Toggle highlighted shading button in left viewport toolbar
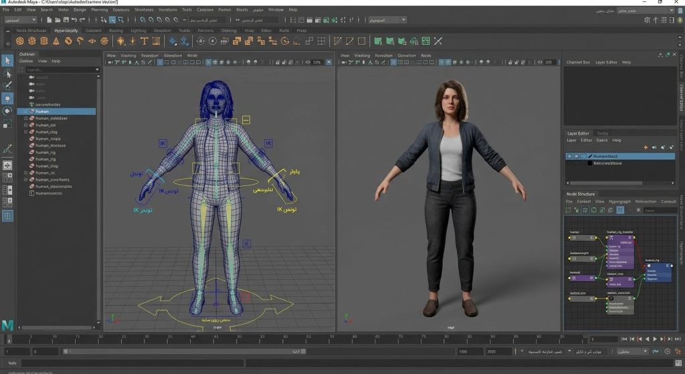Viewport: 685px width, 374px height. click(x=209, y=62)
